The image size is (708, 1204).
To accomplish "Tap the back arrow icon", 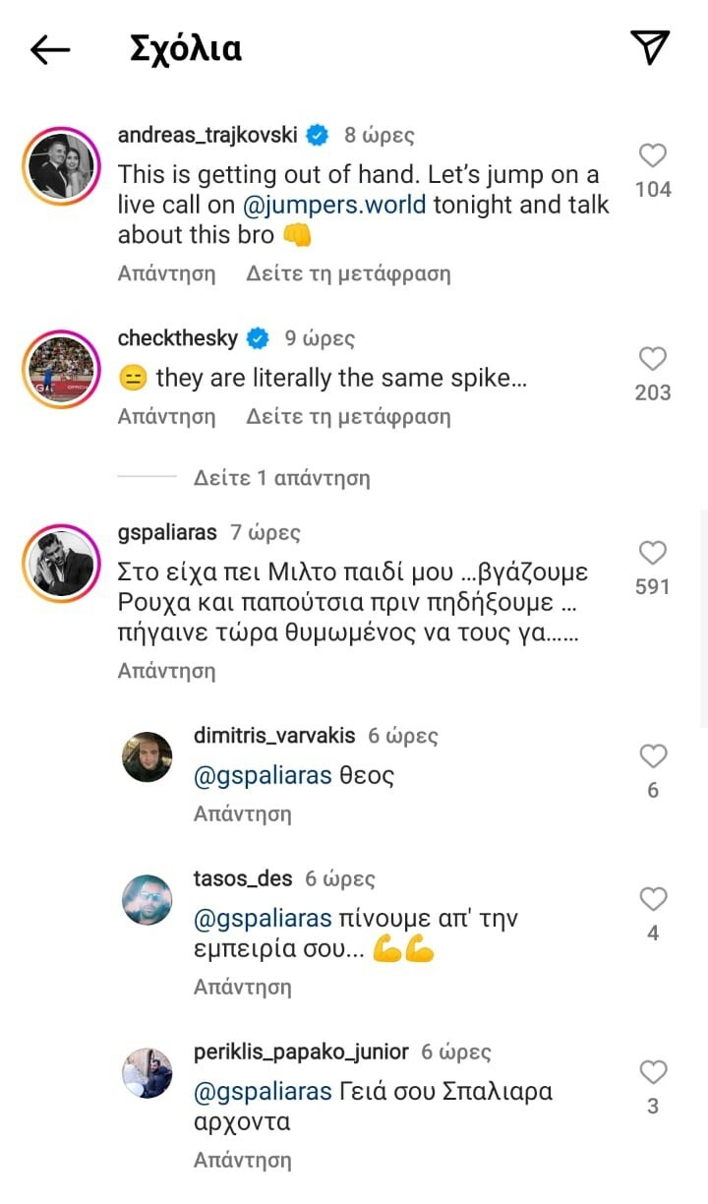I will [50, 49].
